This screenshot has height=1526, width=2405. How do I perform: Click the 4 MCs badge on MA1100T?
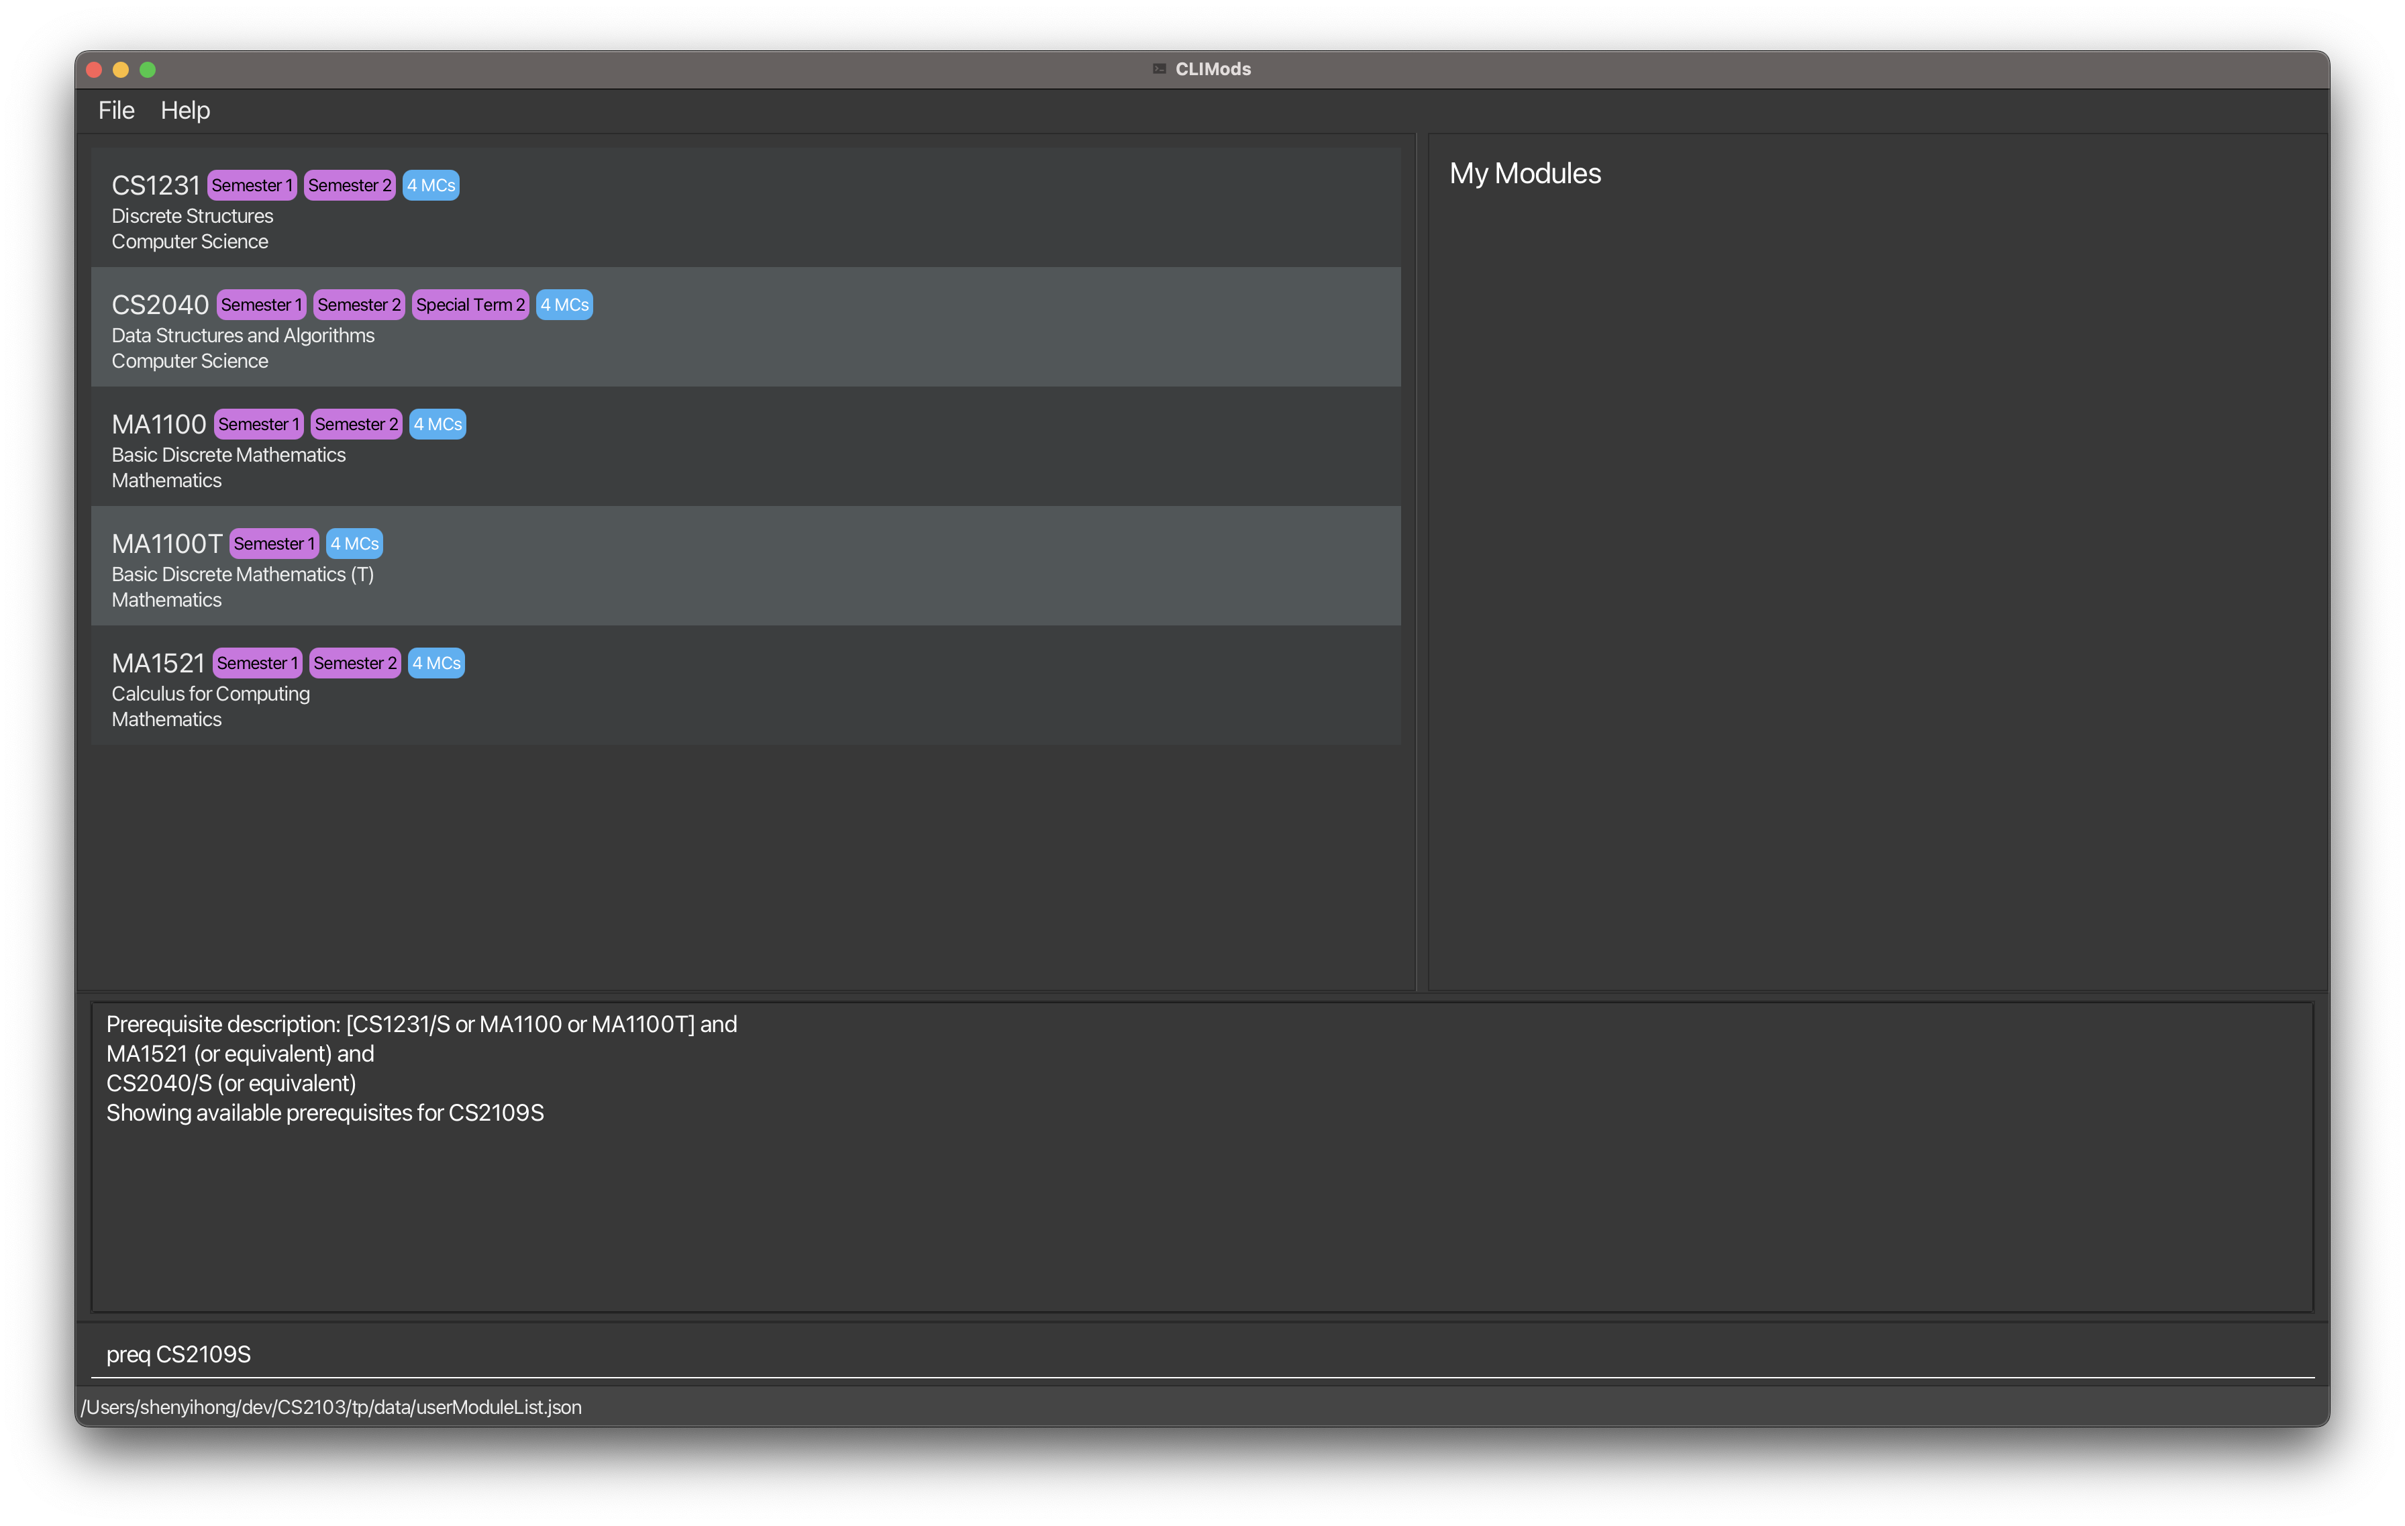(x=354, y=544)
